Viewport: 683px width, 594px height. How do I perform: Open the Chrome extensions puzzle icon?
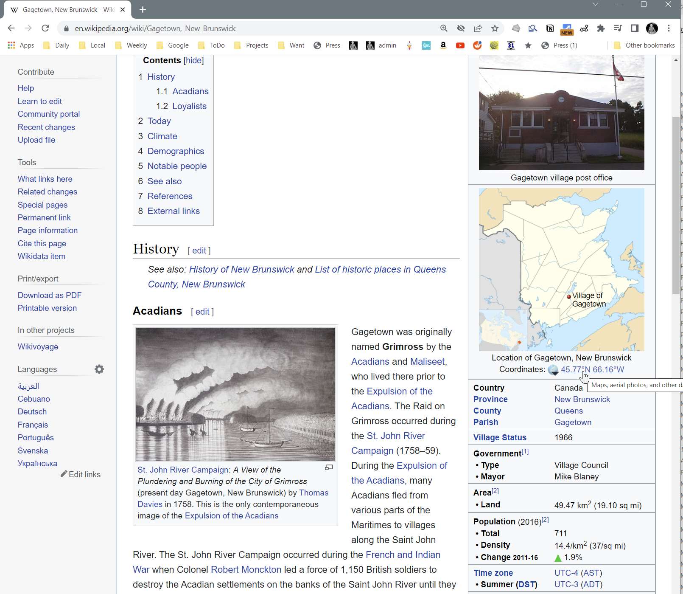[x=601, y=28]
